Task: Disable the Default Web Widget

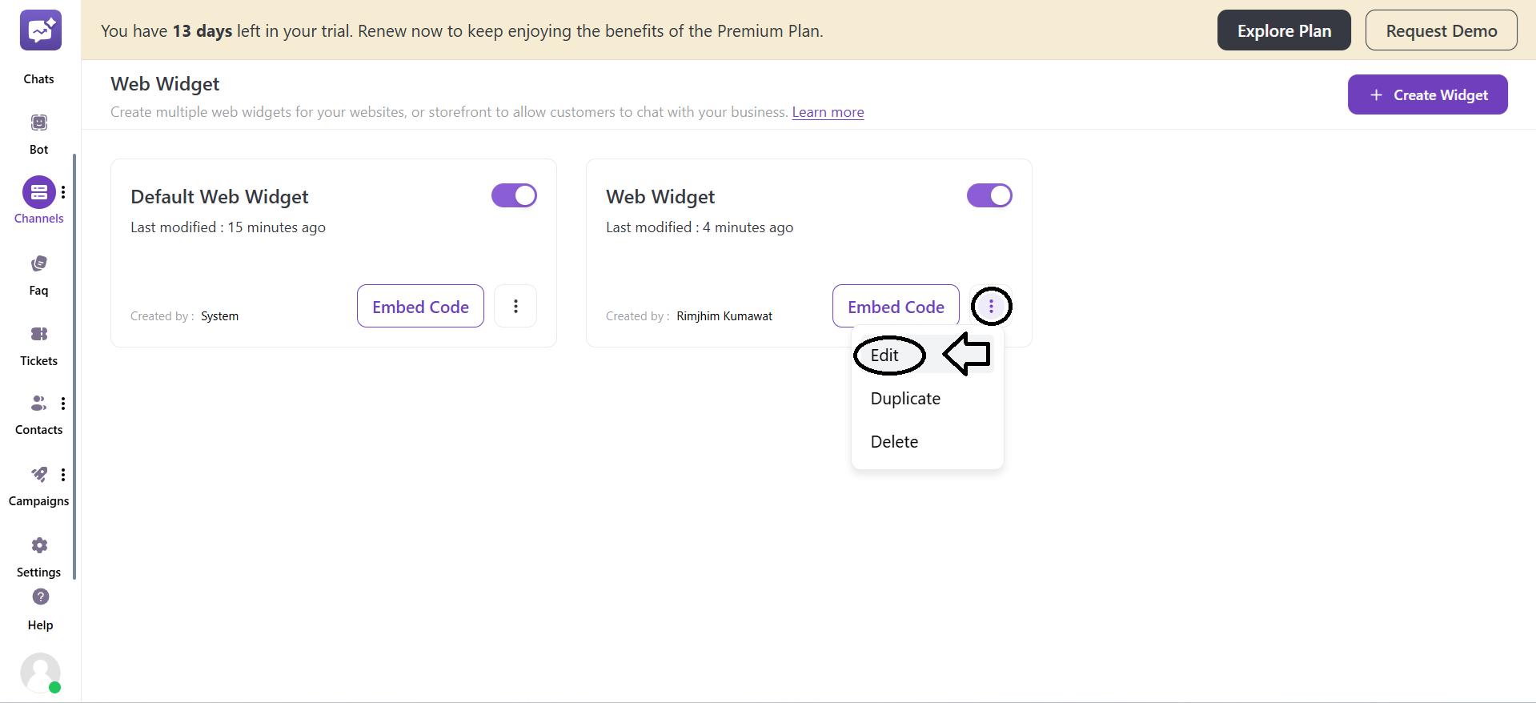Action: coord(514,195)
